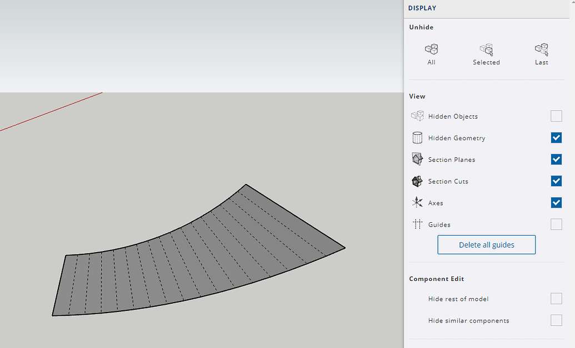575x348 pixels.
Task: Enable the Hidden Objects checkbox
Action: click(556, 116)
